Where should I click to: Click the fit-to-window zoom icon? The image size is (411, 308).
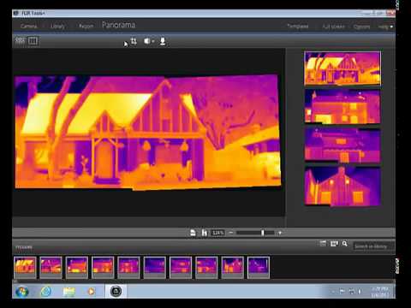coord(194,233)
